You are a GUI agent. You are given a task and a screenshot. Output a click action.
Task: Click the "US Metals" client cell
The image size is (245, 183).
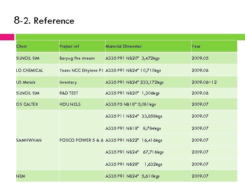coord(26,82)
